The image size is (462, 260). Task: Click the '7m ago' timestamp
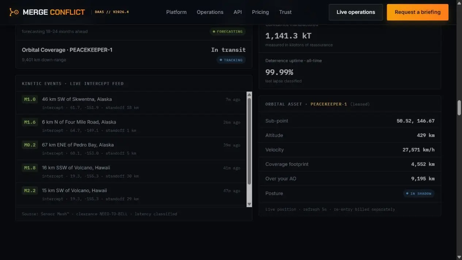coord(233,99)
